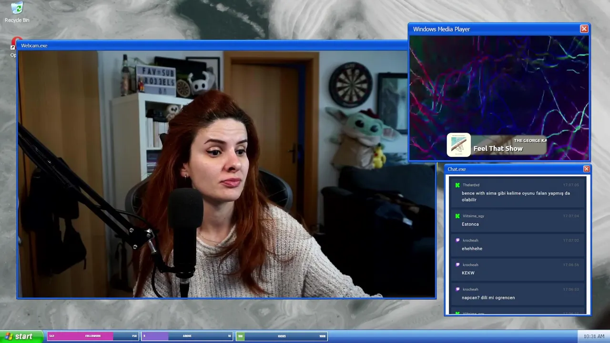Screen dimensions: 610x343
Task: Click THE GEORGE KA artist label
Action: pyautogui.click(x=530, y=141)
